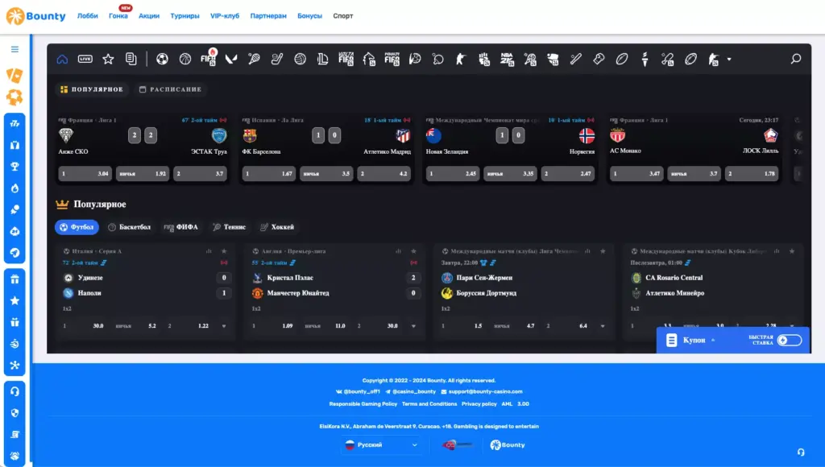
Task: Click the favorites star in sports toolbar
Action: (x=108, y=59)
